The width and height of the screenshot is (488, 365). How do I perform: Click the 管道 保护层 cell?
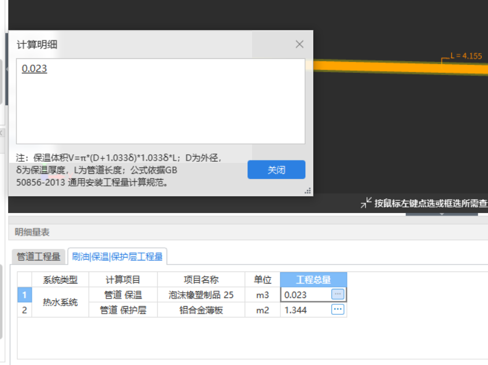123,310
